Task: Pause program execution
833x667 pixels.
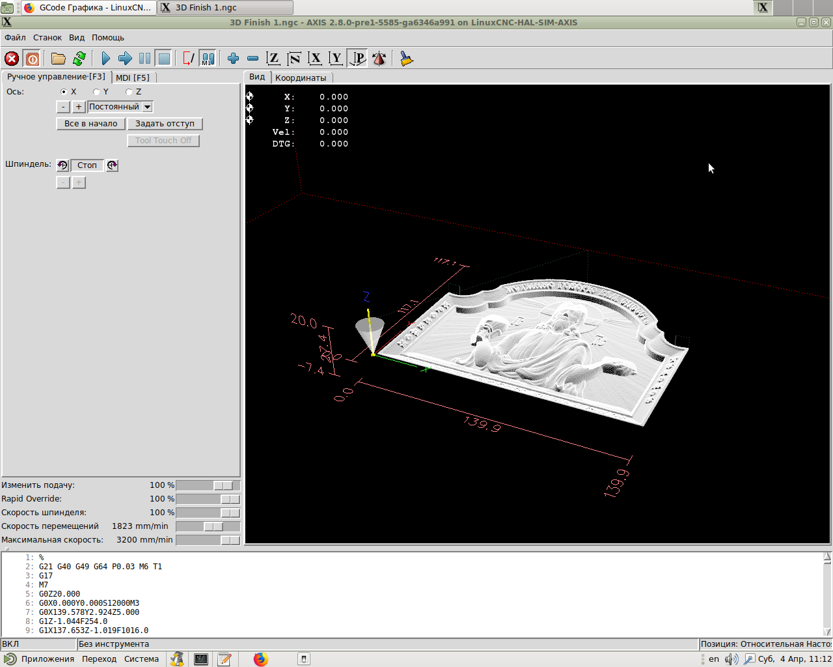Action: pyautogui.click(x=144, y=59)
